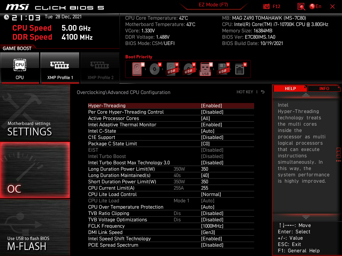Open the BIOS search magnifier icon
Viewport: 342px width, 256px height.
coord(301,7)
